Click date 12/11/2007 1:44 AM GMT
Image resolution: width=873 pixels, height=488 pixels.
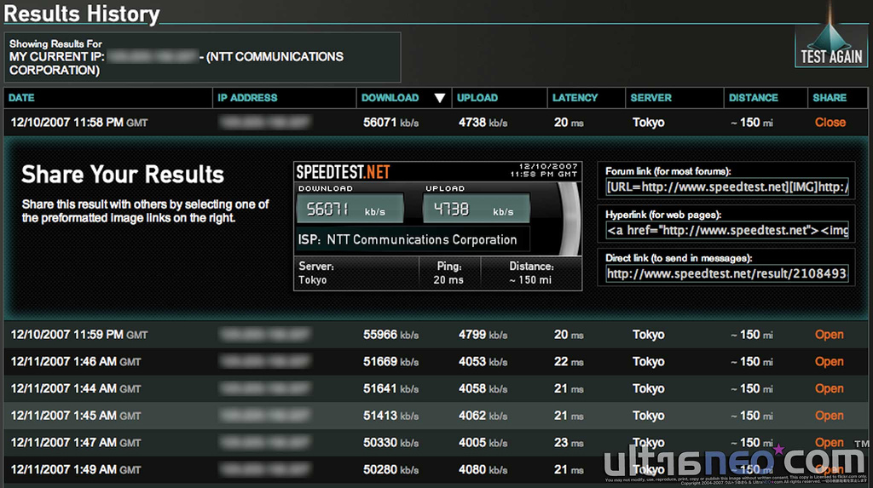76,388
